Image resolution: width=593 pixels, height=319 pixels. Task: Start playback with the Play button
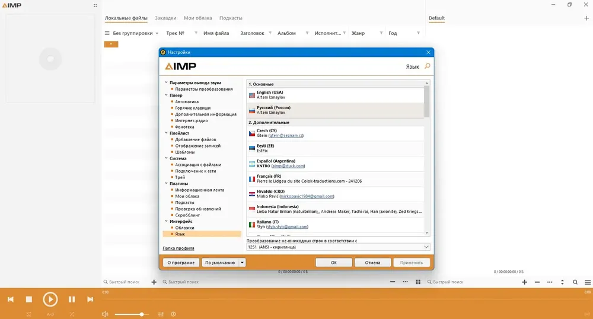(x=50, y=299)
